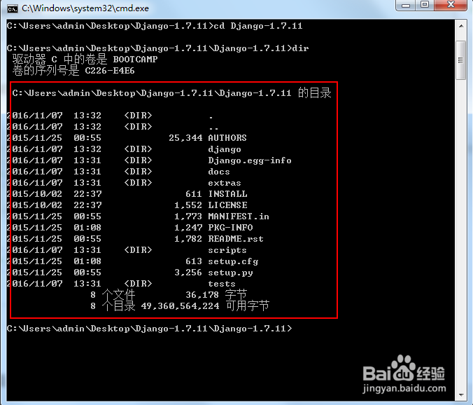Click the docs directory entry
473x405 pixels.
click(219, 172)
